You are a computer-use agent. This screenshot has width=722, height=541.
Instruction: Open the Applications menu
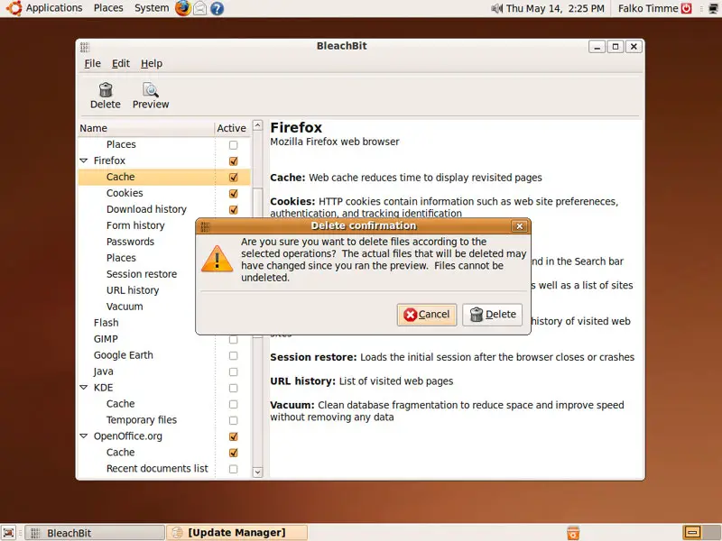(x=54, y=8)
